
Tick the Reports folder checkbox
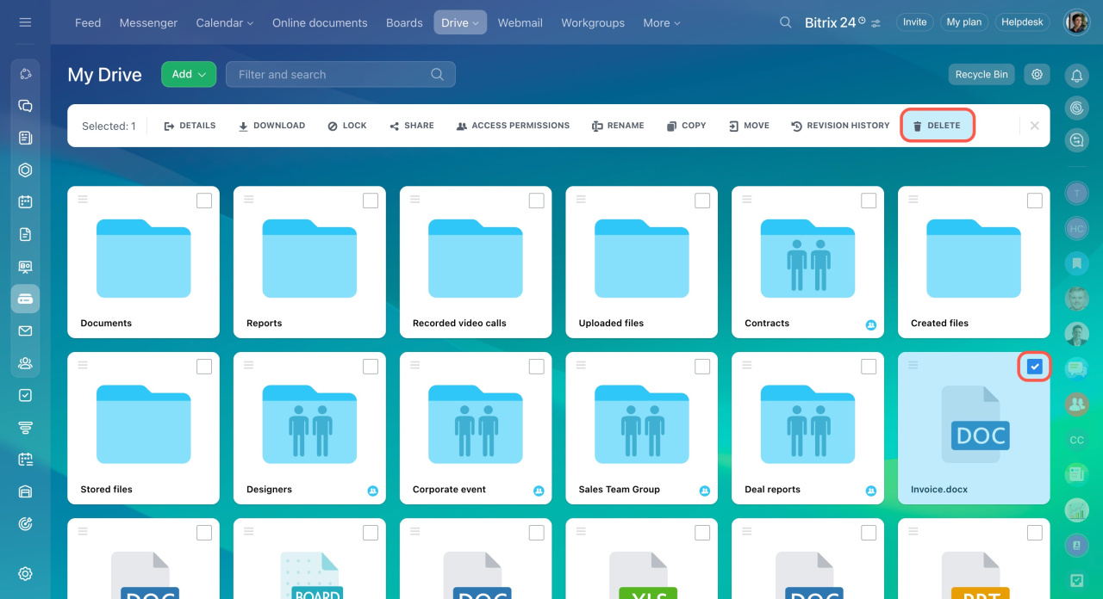point(371,201)
